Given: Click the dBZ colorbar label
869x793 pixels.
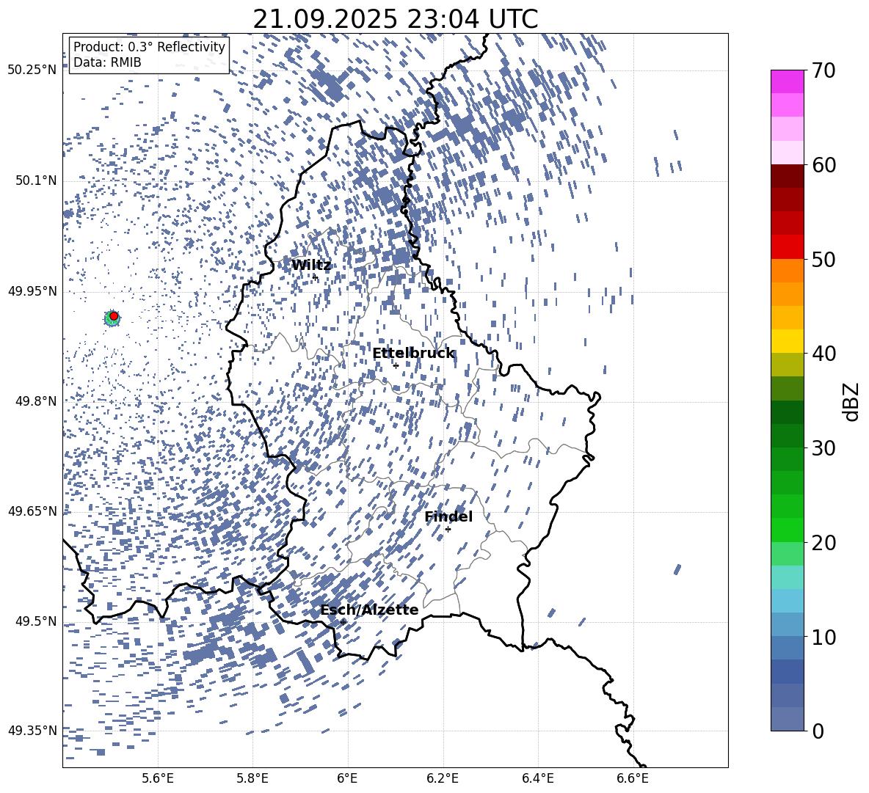Looking at the screenshot, I should (852, 401).
